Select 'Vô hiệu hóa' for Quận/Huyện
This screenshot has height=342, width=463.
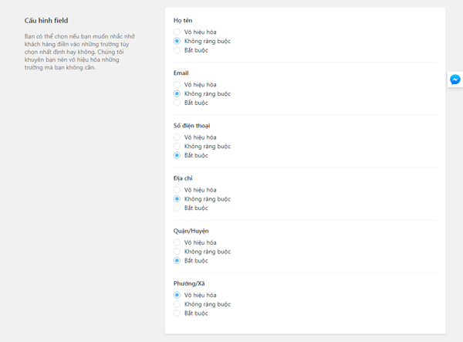[177, 242]
